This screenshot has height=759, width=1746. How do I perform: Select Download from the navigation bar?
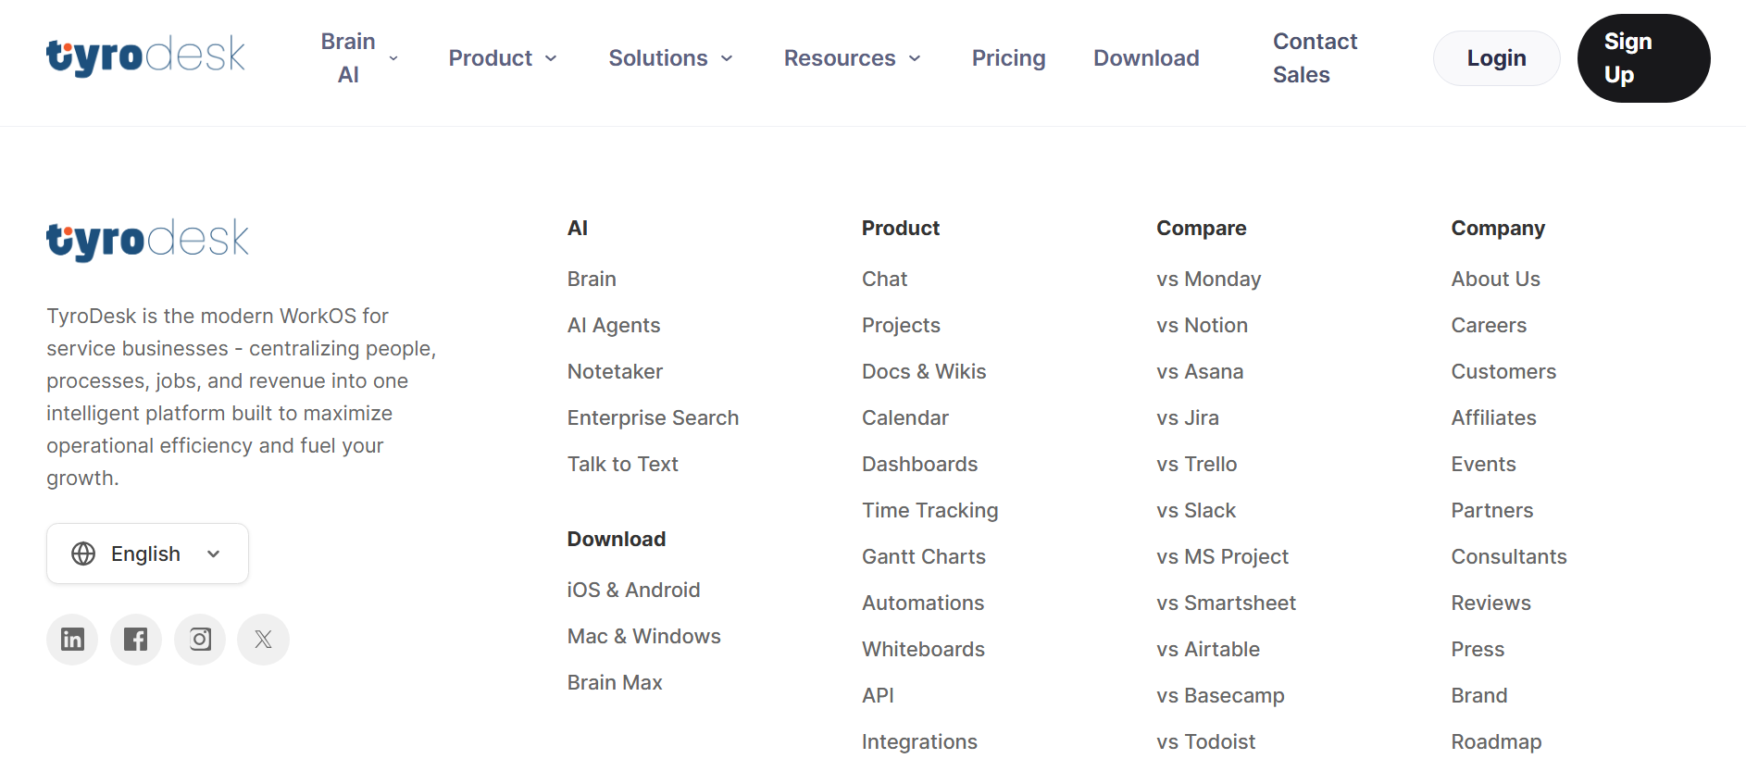click(1145, 57)
